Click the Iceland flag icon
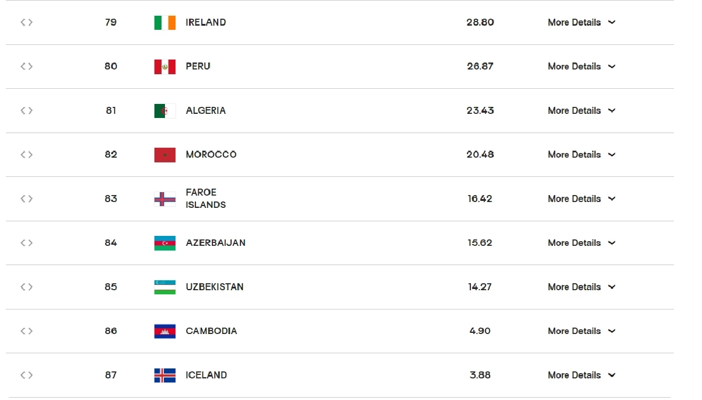This screenshot has height=400, width=702. point(165,375)
